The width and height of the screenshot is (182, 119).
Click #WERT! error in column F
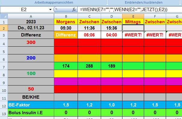[x=155, y=35]
